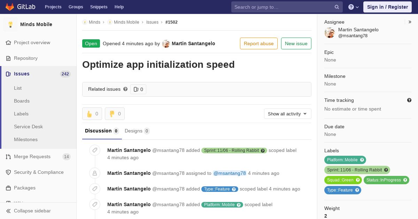Screen dimensions: 418x219
Task: Click Martin Santangelo's avatar in Assignee section
Action: (330, 33)
